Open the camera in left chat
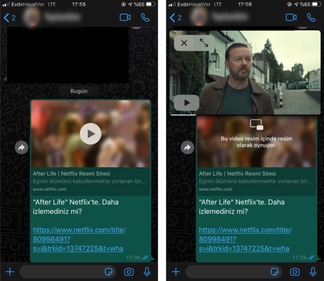324x281 pixels. click(129, 272)
